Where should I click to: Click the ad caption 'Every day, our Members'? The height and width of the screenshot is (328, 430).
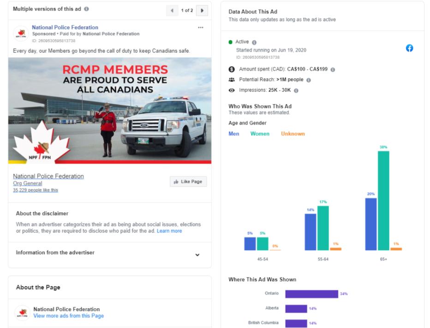(x=102, y=51)
